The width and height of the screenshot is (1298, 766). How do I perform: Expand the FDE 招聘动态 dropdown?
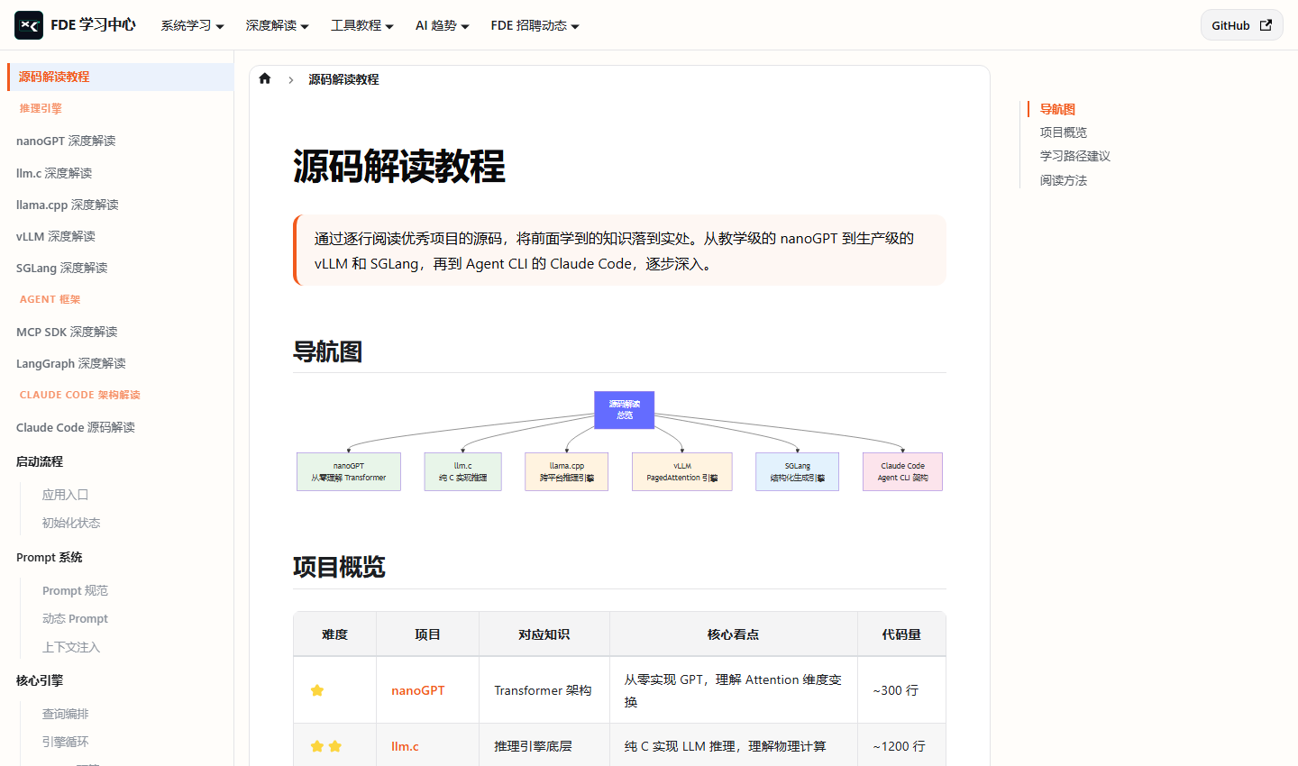pos(535,25)
